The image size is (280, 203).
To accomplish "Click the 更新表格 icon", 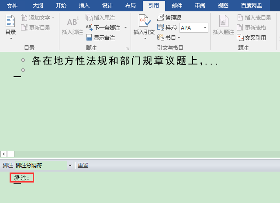I will pos(240,27).
